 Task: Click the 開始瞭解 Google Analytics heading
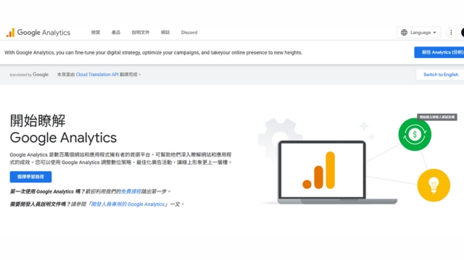(63, 129)
